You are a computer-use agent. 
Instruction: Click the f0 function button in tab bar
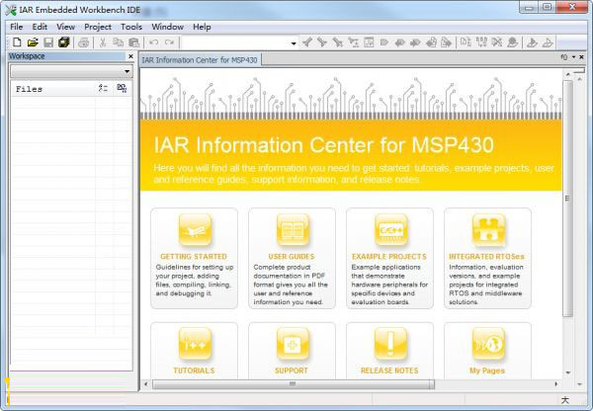click(564, 57)
